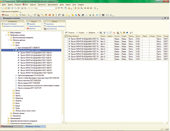Open the Создать dropdown in table toolbar
Screen dimensions: 170x131
(x=82, y=33)
